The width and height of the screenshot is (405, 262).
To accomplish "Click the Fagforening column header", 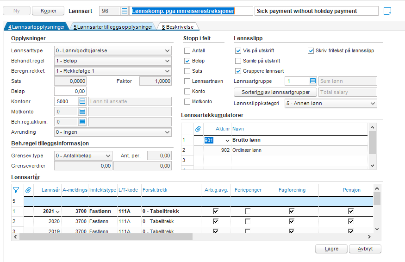I will pos(292,190).
